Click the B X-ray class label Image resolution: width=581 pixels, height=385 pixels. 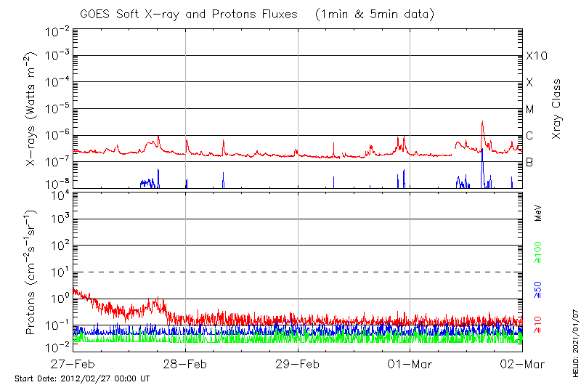coord(529,162)
